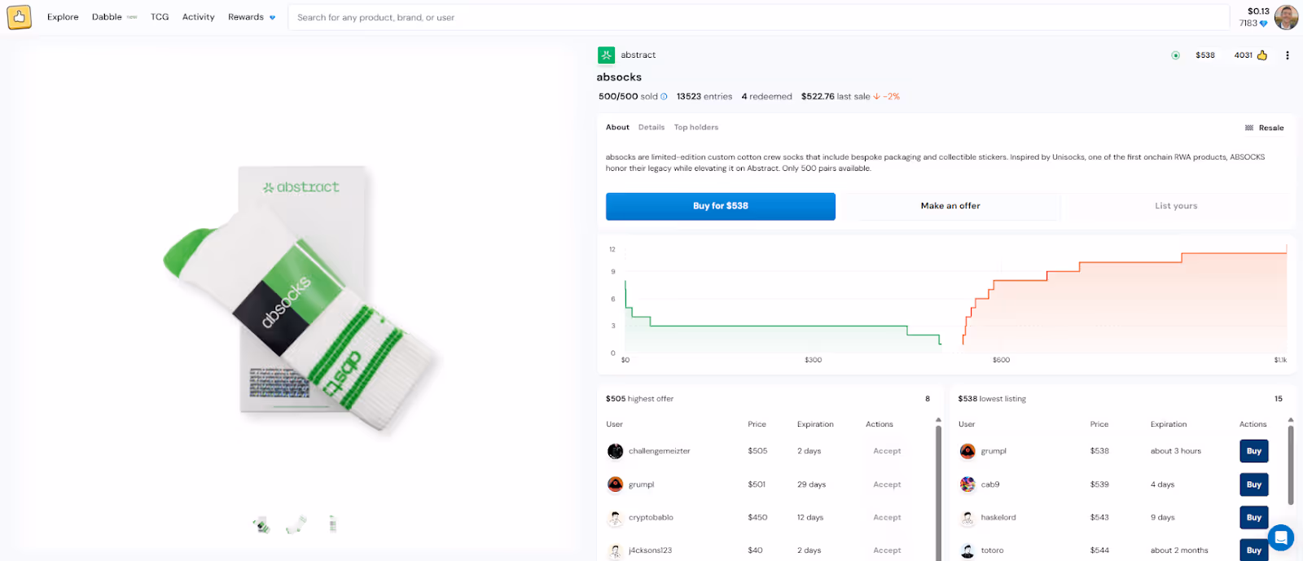The width and height of the screenshot is (1303, 561).
Task: Click haskelord's avatar
Action: [x=967, y=518]
